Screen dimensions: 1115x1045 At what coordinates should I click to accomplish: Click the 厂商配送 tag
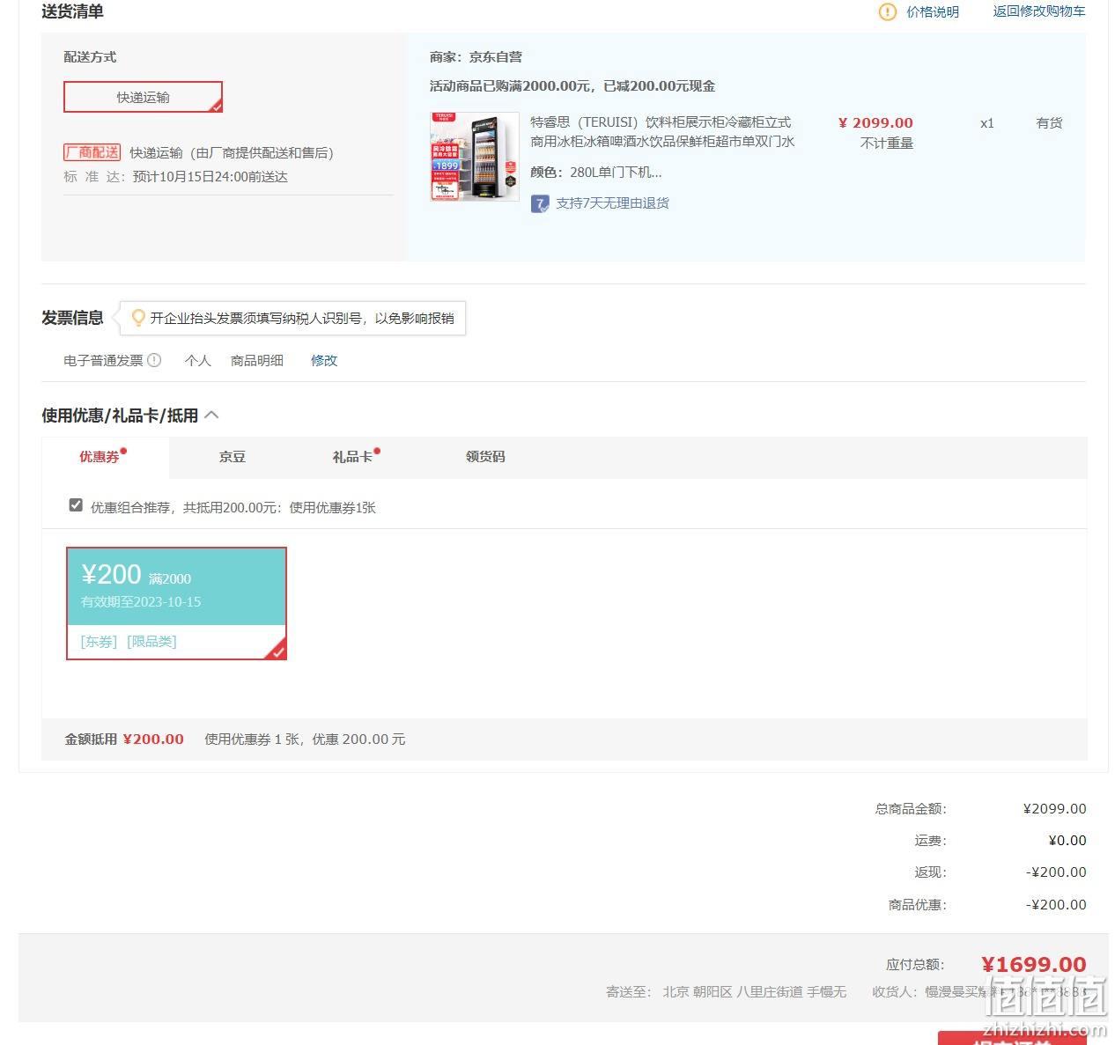pos(92,152)
